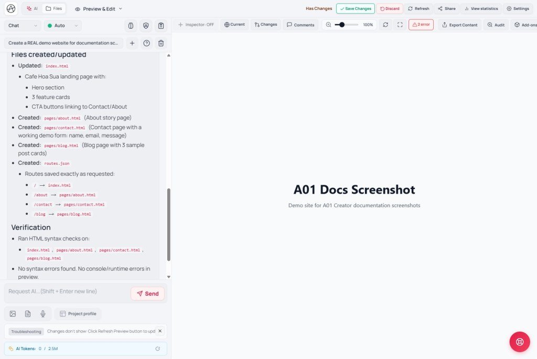Click the /contact route entry
Screen dimensions: 537x359
click(43, 205)
